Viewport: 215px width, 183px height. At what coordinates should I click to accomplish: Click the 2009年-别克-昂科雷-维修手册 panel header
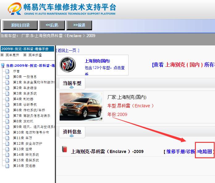point(27,49)
